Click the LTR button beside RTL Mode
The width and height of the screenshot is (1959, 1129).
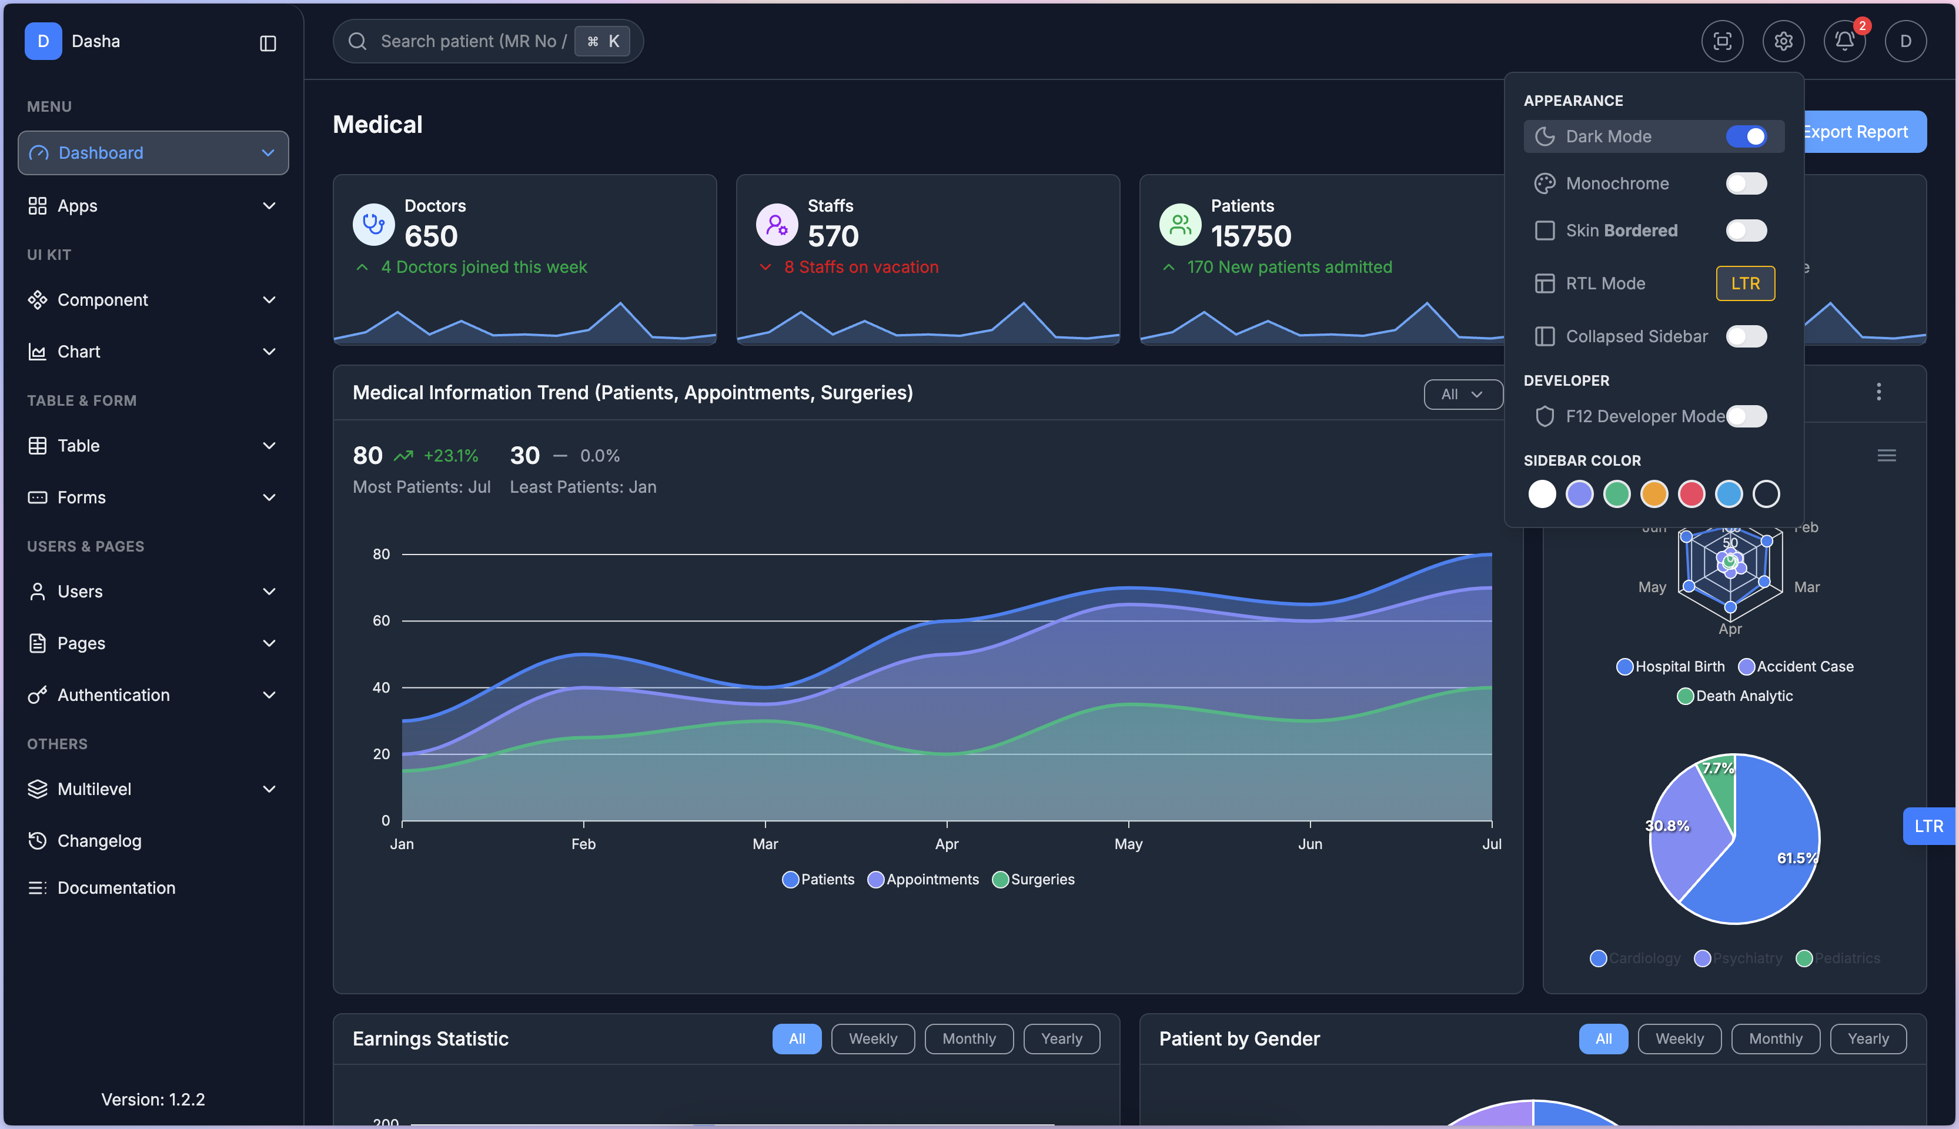click(x=1744, y=283)
